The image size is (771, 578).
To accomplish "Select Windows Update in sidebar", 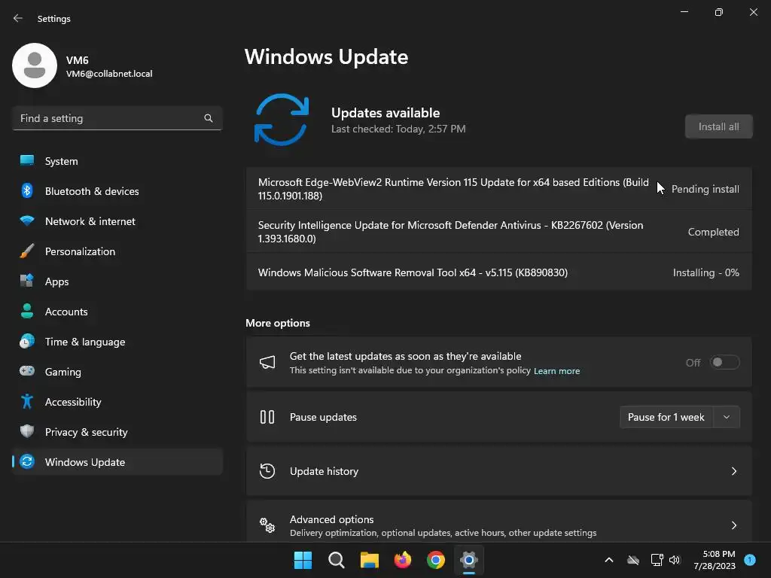I will (117, 461).
